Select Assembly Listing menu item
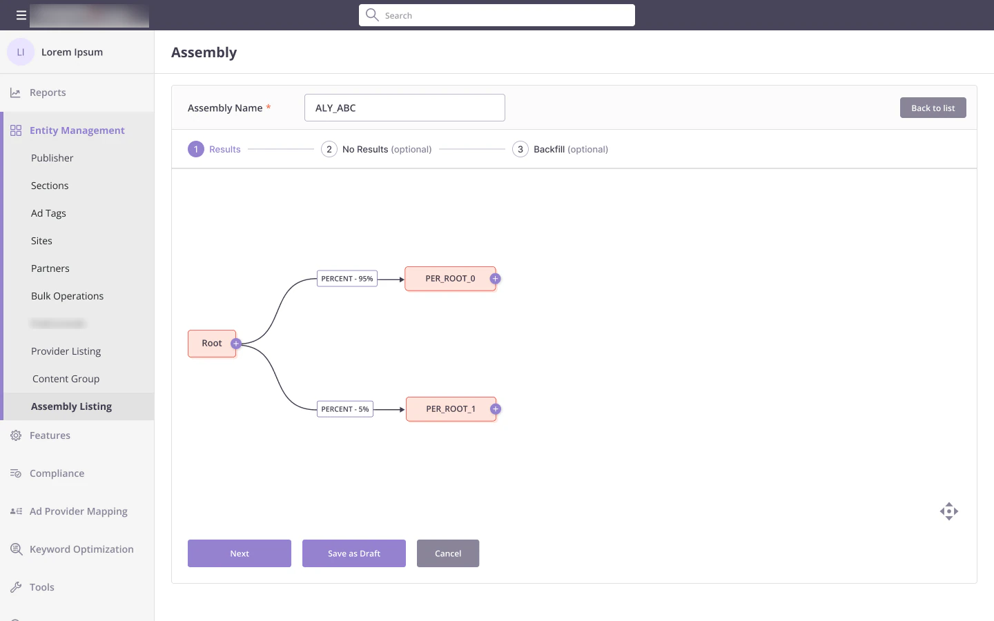Screen dimensions: 994x621 coord(79,406)
